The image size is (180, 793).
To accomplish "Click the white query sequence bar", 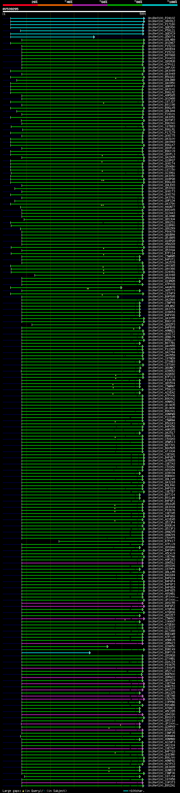I will [74, 12].
